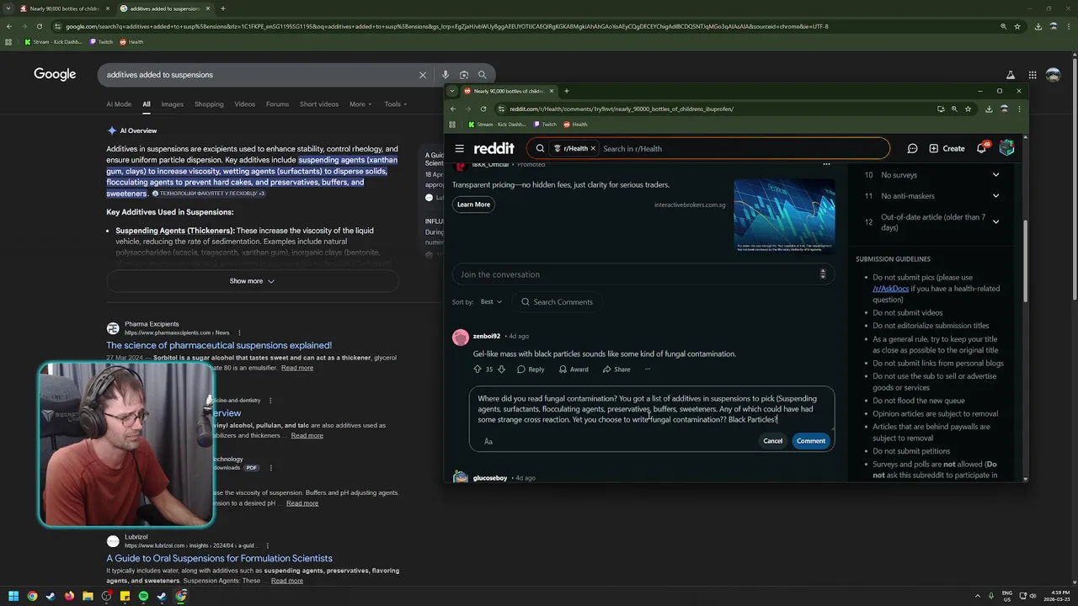Open 'The science of pharmaceutical suspensions explained!' result

pyautogui.click(x=219, y=345)
